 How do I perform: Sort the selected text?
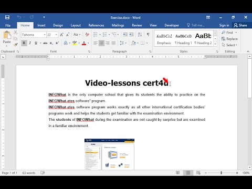click(140, 35)
